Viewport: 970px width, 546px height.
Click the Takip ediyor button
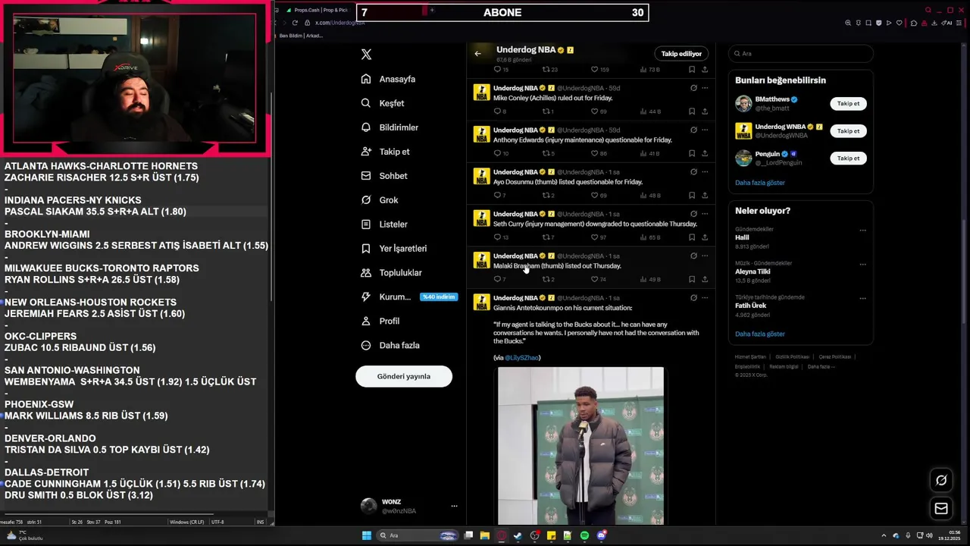[x=681, y=54]
